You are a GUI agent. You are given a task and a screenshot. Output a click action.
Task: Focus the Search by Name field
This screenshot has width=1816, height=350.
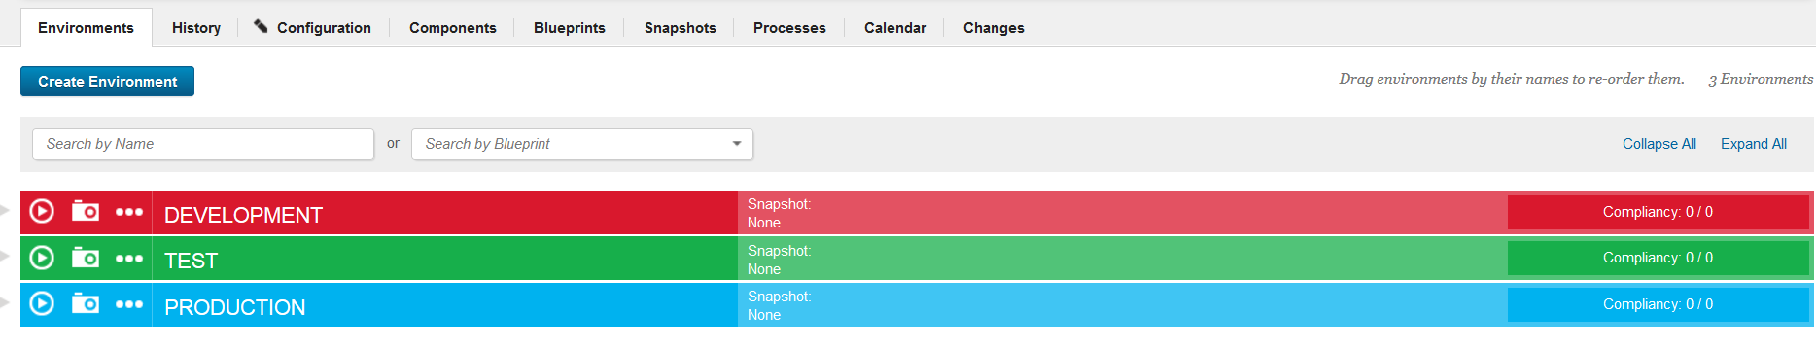coord(203,144)
